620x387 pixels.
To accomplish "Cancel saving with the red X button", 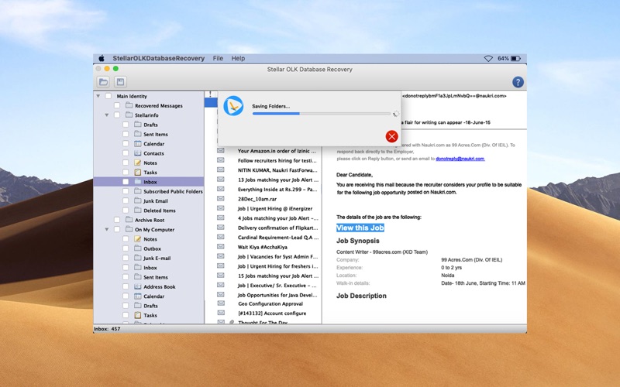I will pos(391,137).
